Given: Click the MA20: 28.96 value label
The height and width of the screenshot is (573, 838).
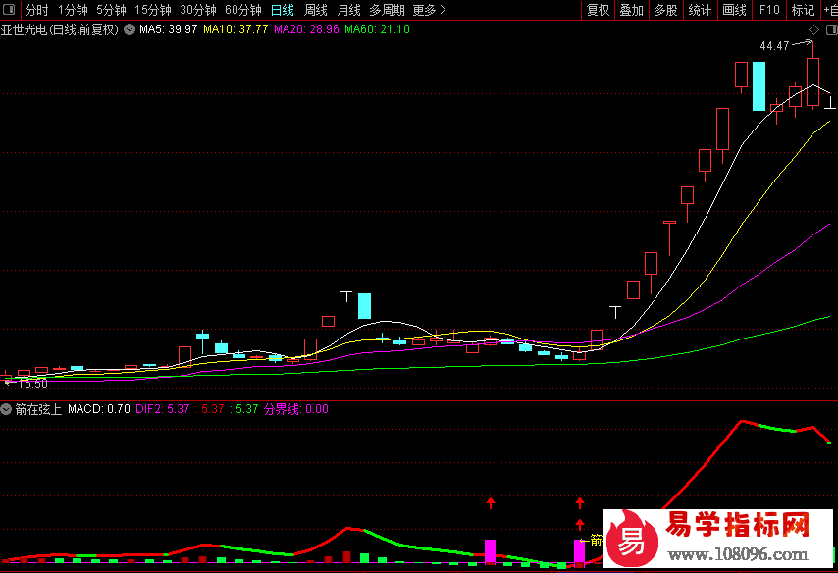Looking at the screenshot, I should (x=306, y=29).
